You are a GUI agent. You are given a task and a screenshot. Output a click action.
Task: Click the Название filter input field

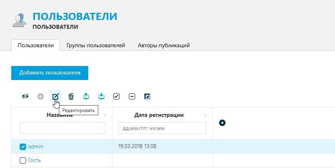point(63,128)
